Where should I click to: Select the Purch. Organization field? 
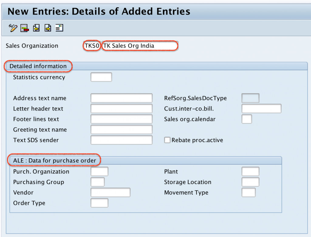coord(99,171)
